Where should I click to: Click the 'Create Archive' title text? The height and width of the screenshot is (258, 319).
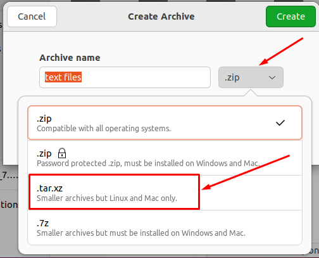pos(161,16)
